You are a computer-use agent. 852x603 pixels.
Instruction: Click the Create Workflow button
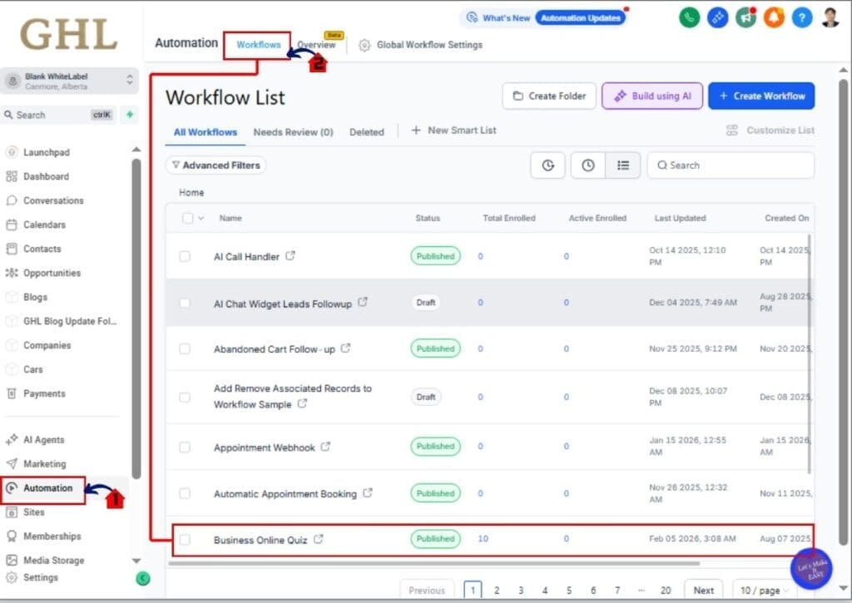[761, 96]
